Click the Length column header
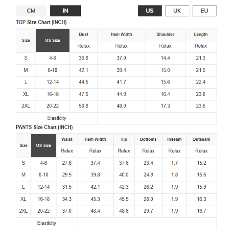 pos(201,34)
